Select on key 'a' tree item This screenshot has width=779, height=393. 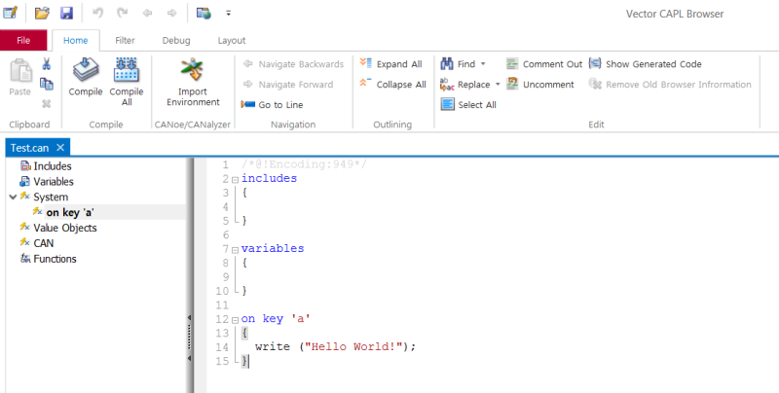[x=69, y=212]
